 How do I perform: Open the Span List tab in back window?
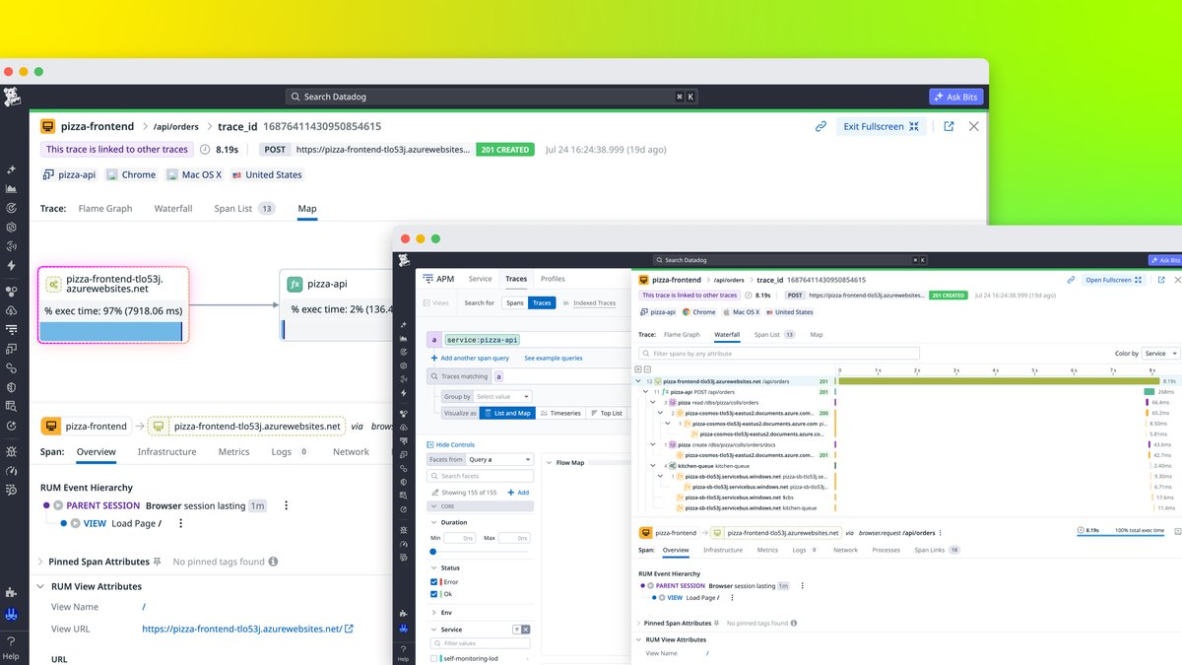pyautogui.click(x=244, y=209)
